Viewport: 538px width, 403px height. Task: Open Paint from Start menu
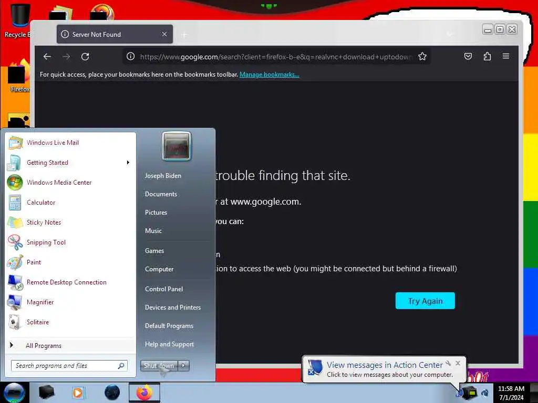point(71,262)
